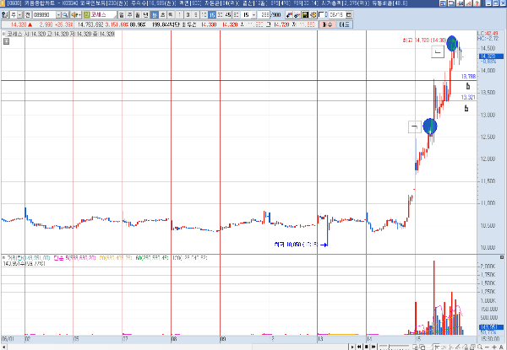Play the chart replay

(x=352, y=347)
